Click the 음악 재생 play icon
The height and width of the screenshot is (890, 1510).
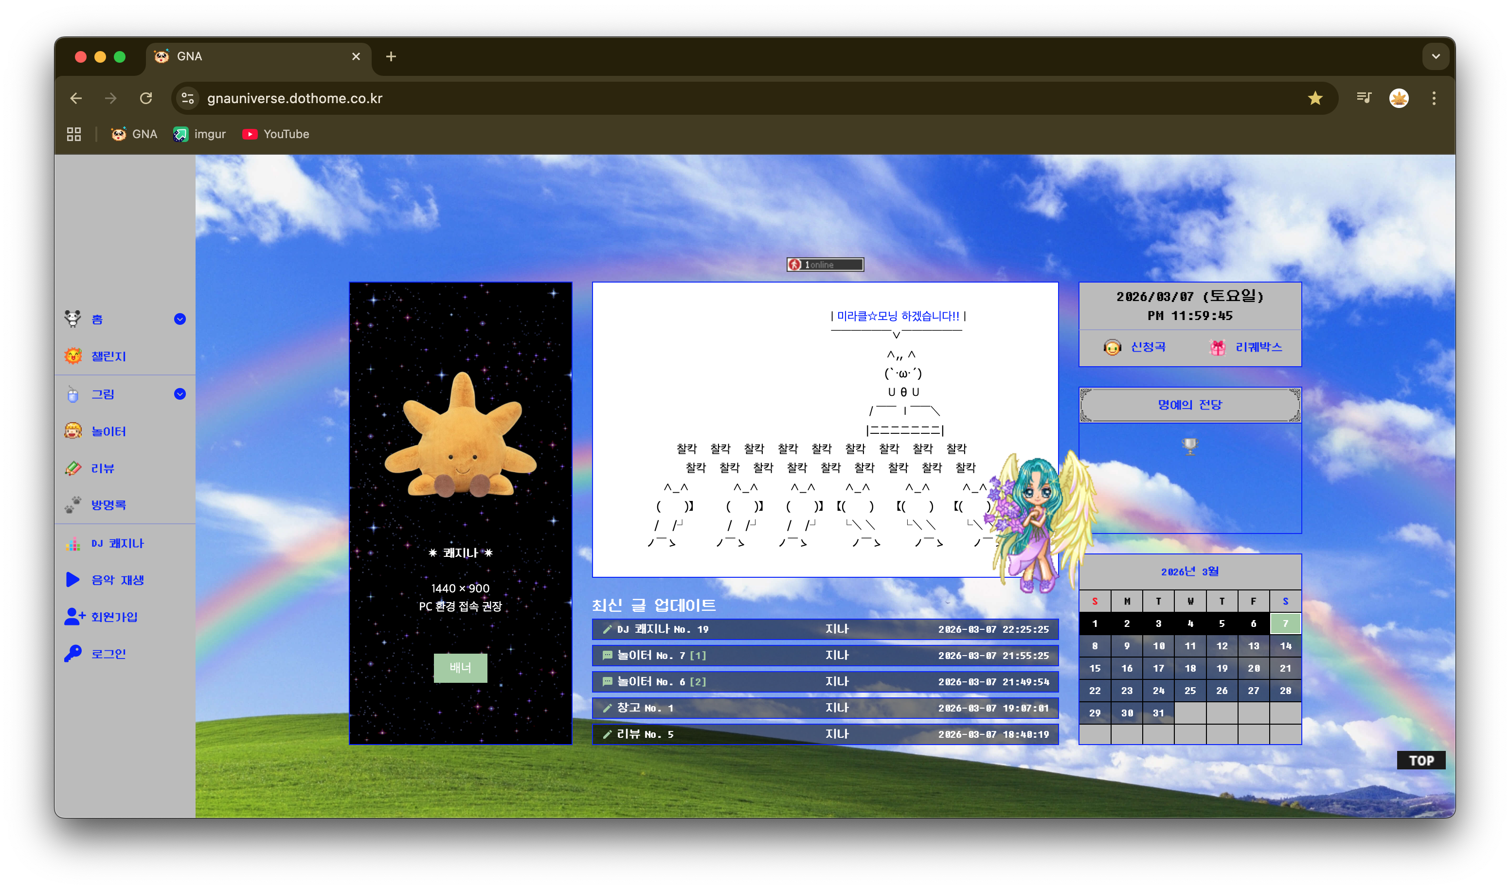(73, 579)
